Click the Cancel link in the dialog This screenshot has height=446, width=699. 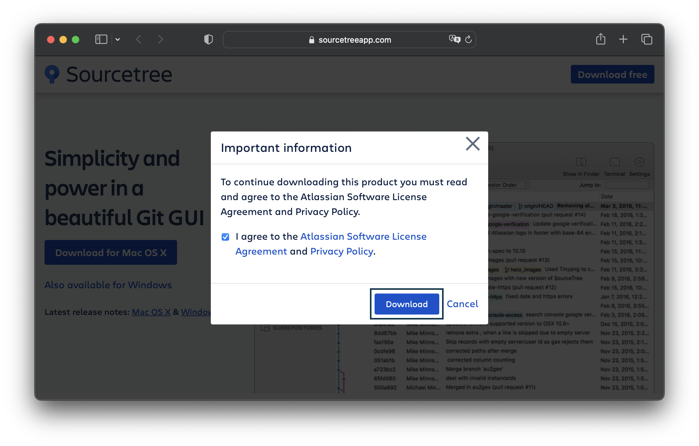click(462, 304)
